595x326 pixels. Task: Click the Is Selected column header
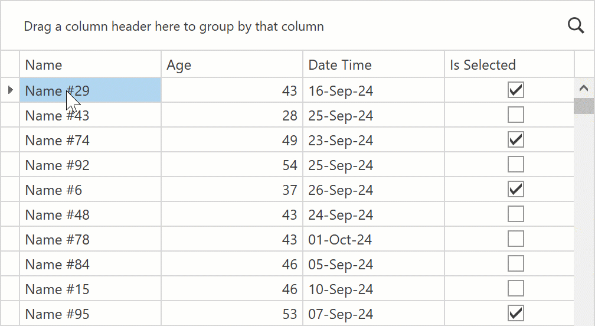[509, 64]
